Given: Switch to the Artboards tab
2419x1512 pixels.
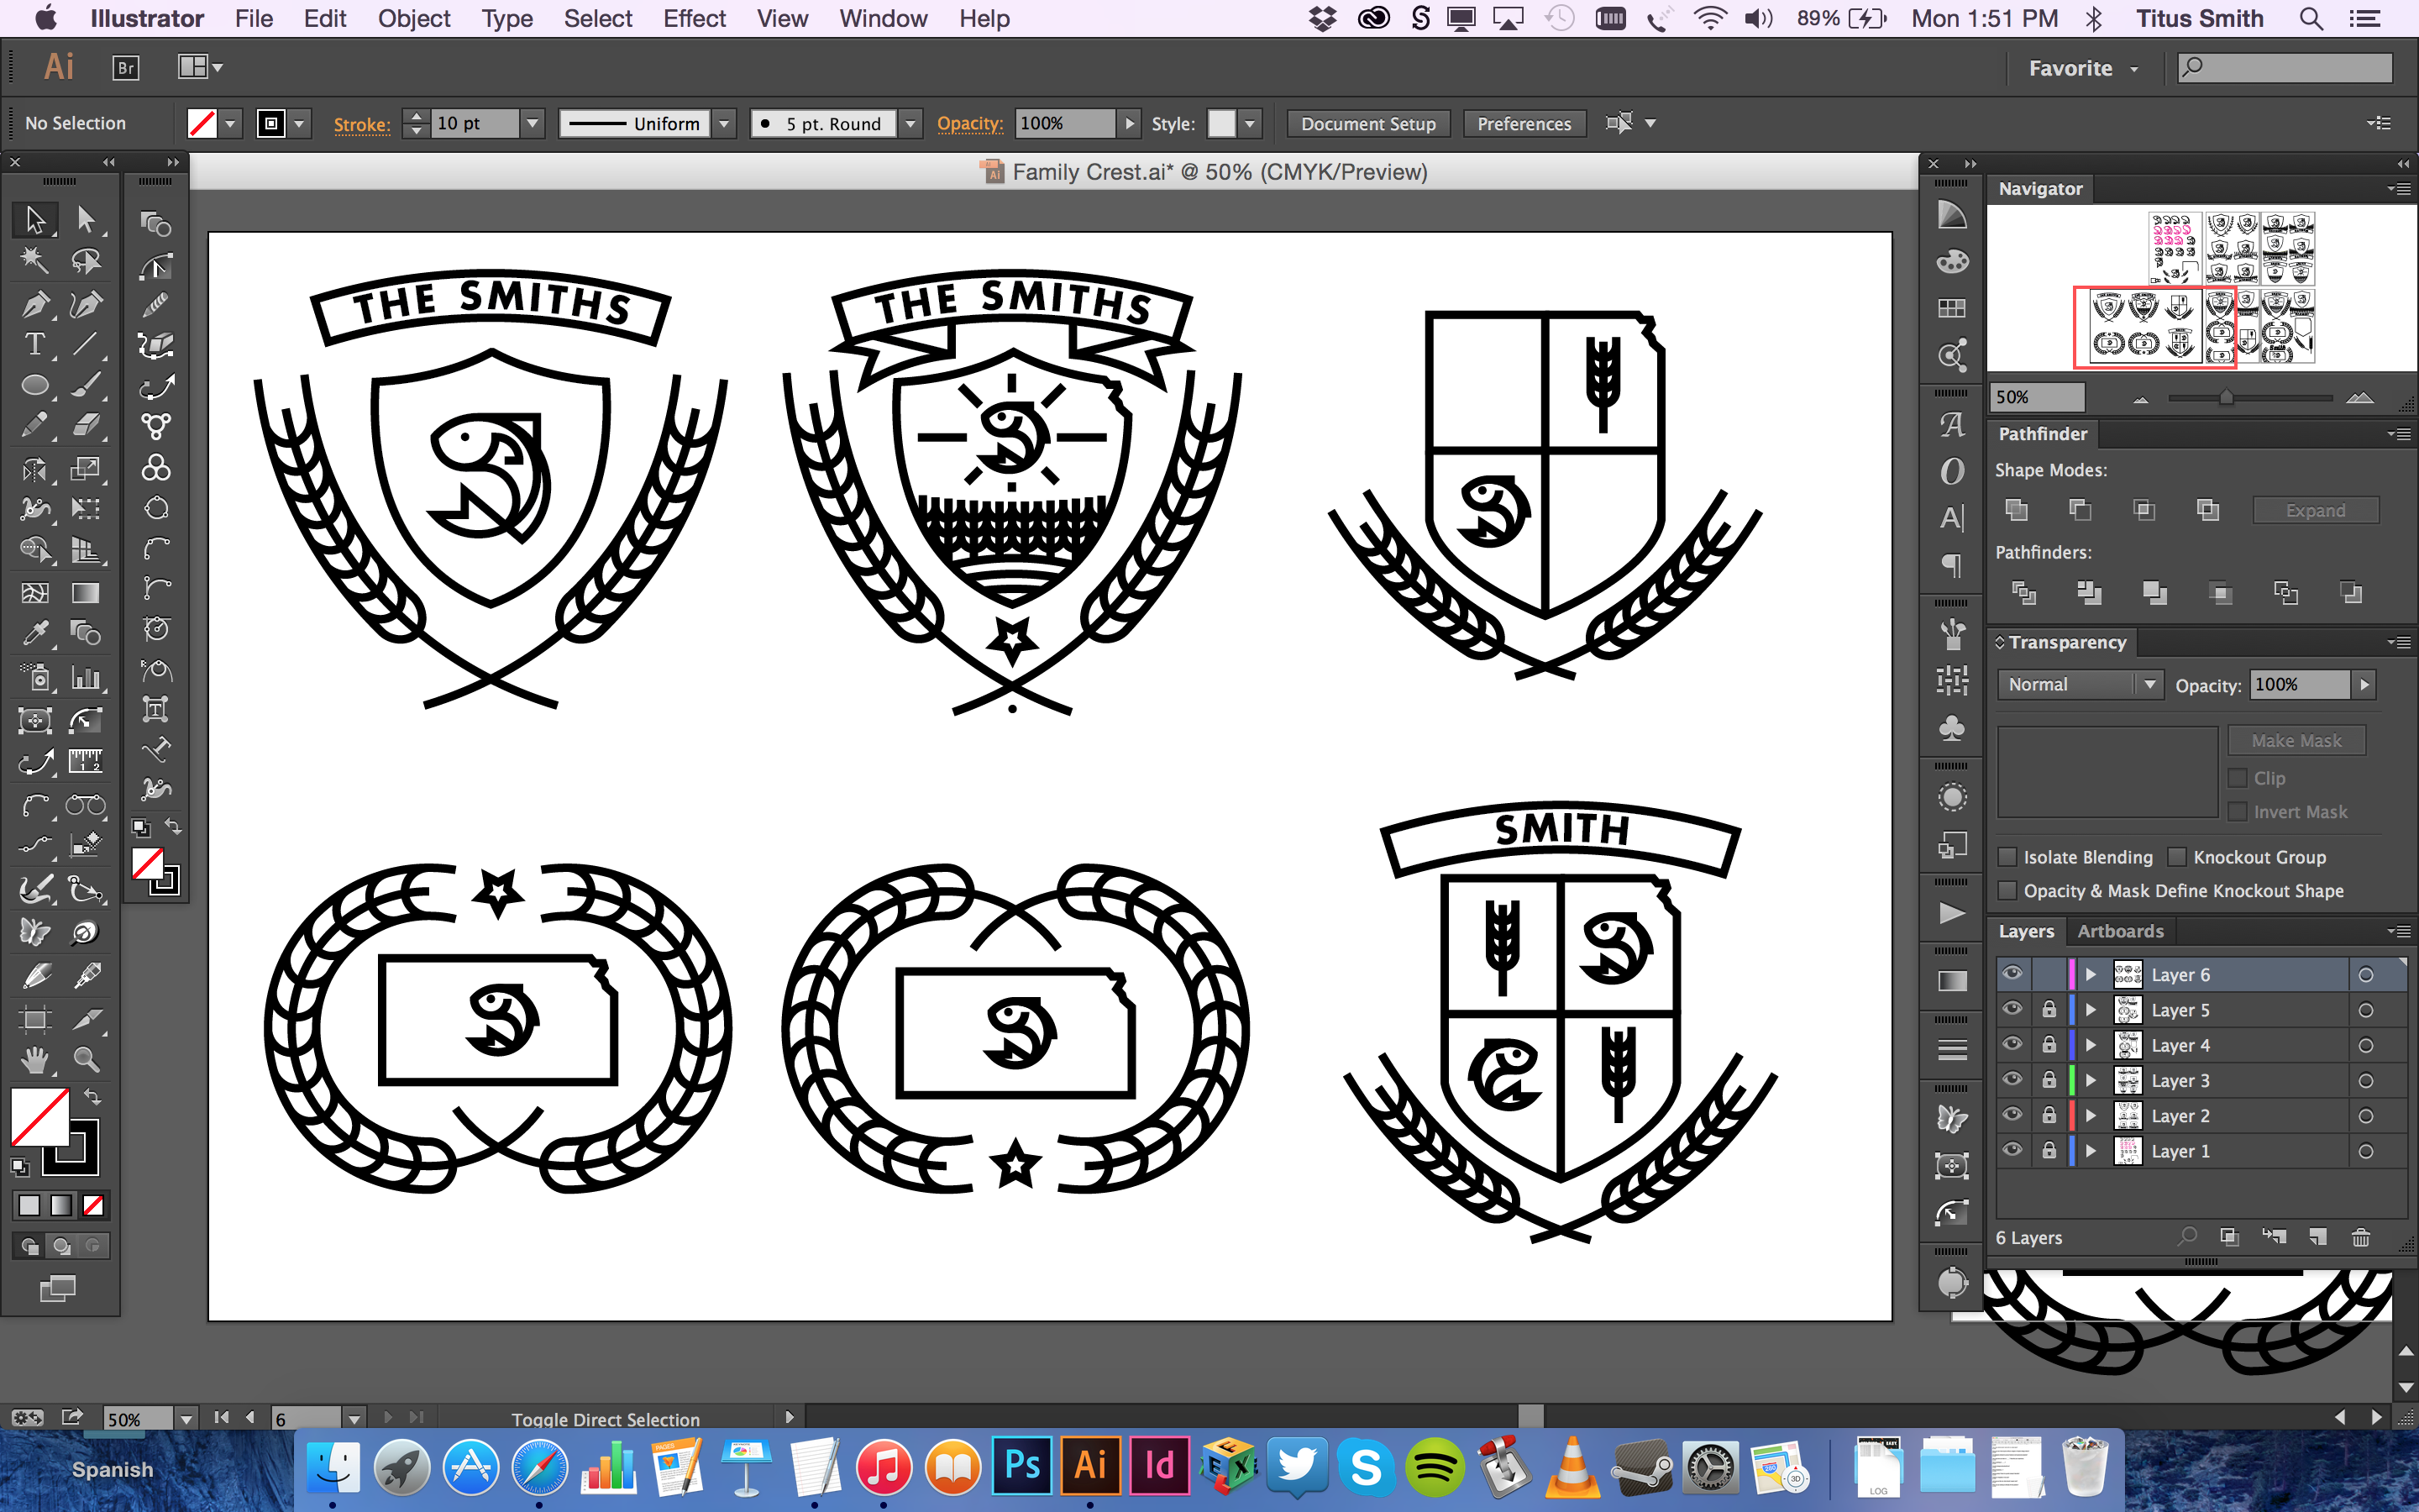Looking at the screenshot, I should [x=2119, y=931].
